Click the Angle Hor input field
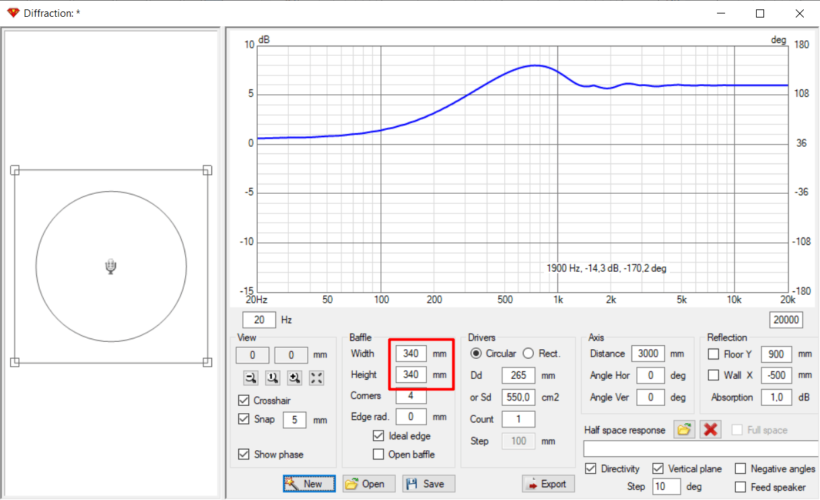Screen dimensions: 820x500 [x=651, y=376]
